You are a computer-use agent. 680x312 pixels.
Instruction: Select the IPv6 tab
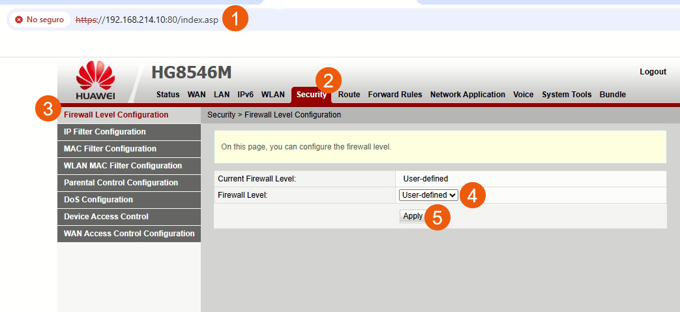pos(245,95)
